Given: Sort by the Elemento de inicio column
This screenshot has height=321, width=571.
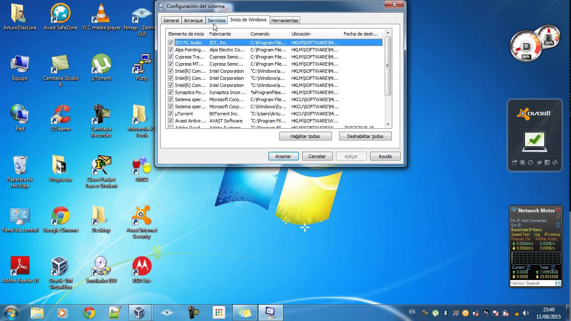Looking at the screenshot, I should click(187, 34).
